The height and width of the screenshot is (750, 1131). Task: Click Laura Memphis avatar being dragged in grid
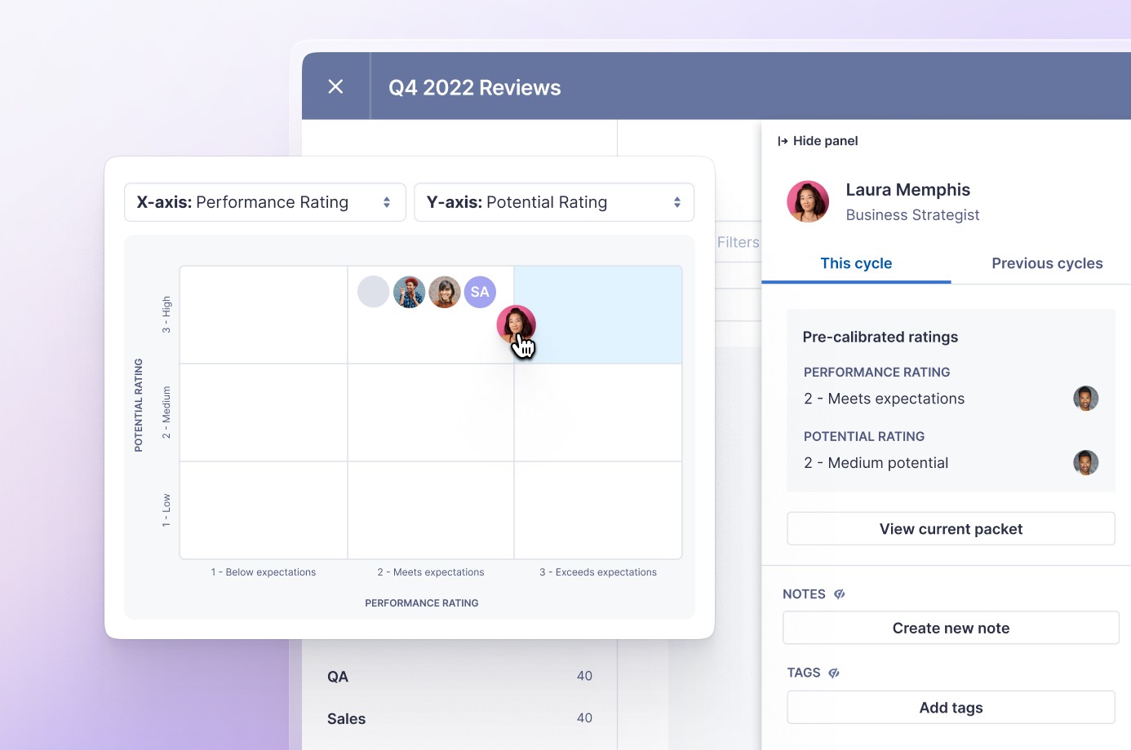(x=516, y=324)
